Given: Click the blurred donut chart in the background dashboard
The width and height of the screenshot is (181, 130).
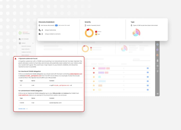Looking at the screenshot, I should 85,49.
